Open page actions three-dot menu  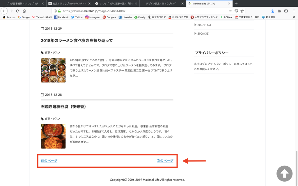[x=230, y=11]
